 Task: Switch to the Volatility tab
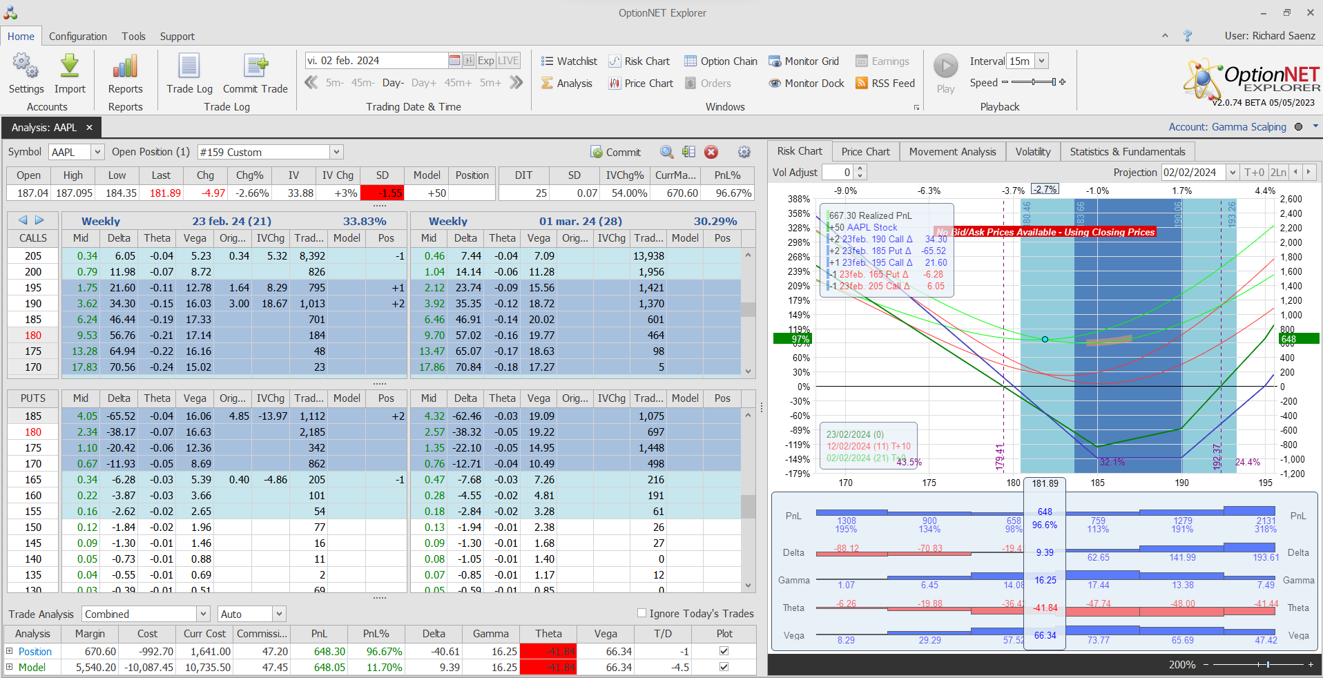tap(1033, 152)
